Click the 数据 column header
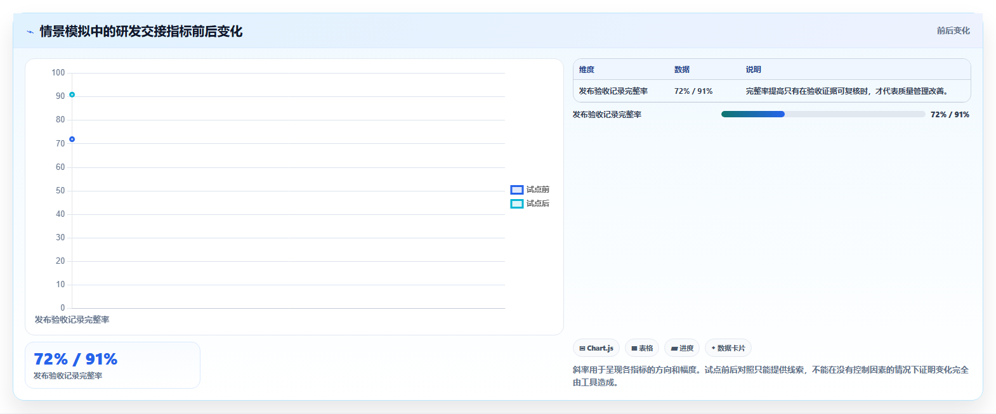Screen dimensions: 996x414 (682, 70)
